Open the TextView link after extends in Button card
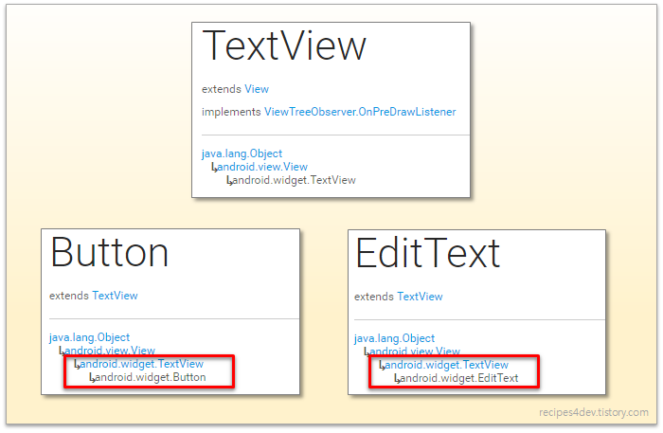Screen dimensions: 663x433 pos(115,296)
